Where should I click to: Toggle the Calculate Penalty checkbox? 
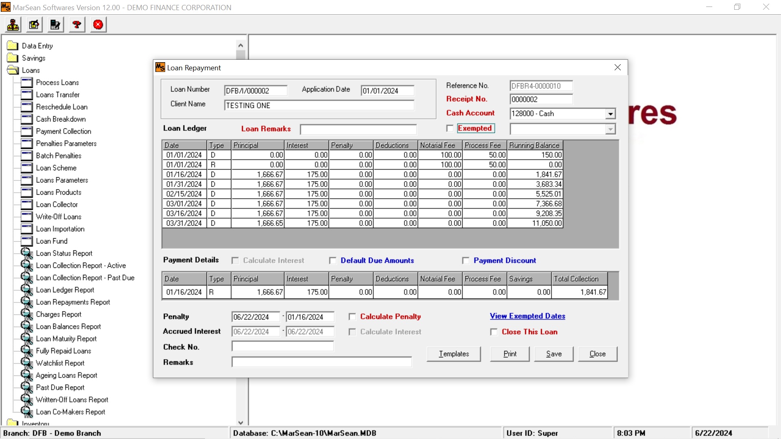tap(352, 317)
